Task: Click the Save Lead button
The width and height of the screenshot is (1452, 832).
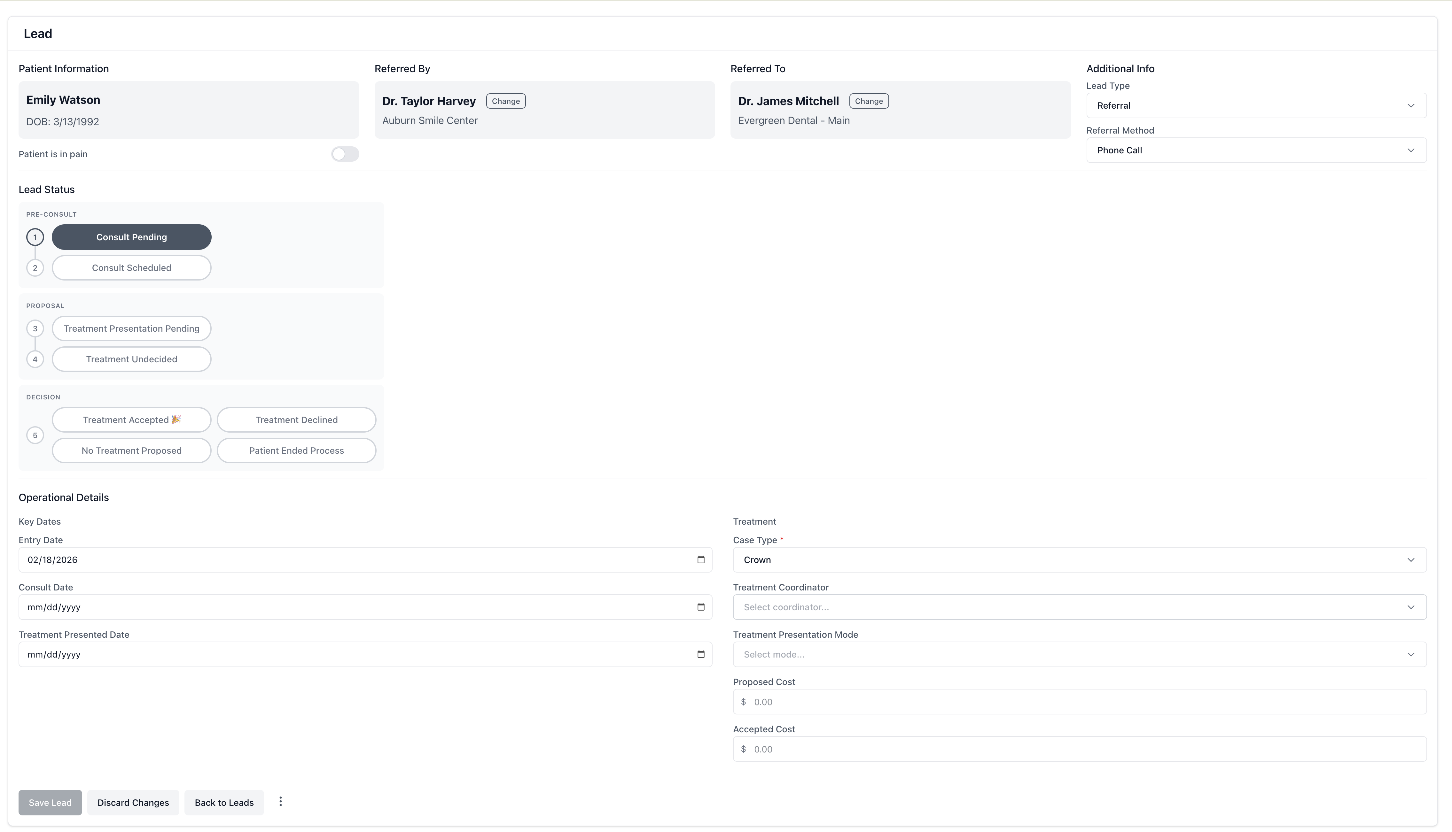Action: (50, 802)
